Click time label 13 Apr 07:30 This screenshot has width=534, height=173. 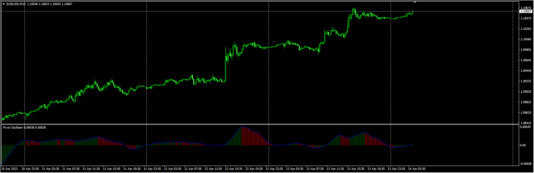315,169
